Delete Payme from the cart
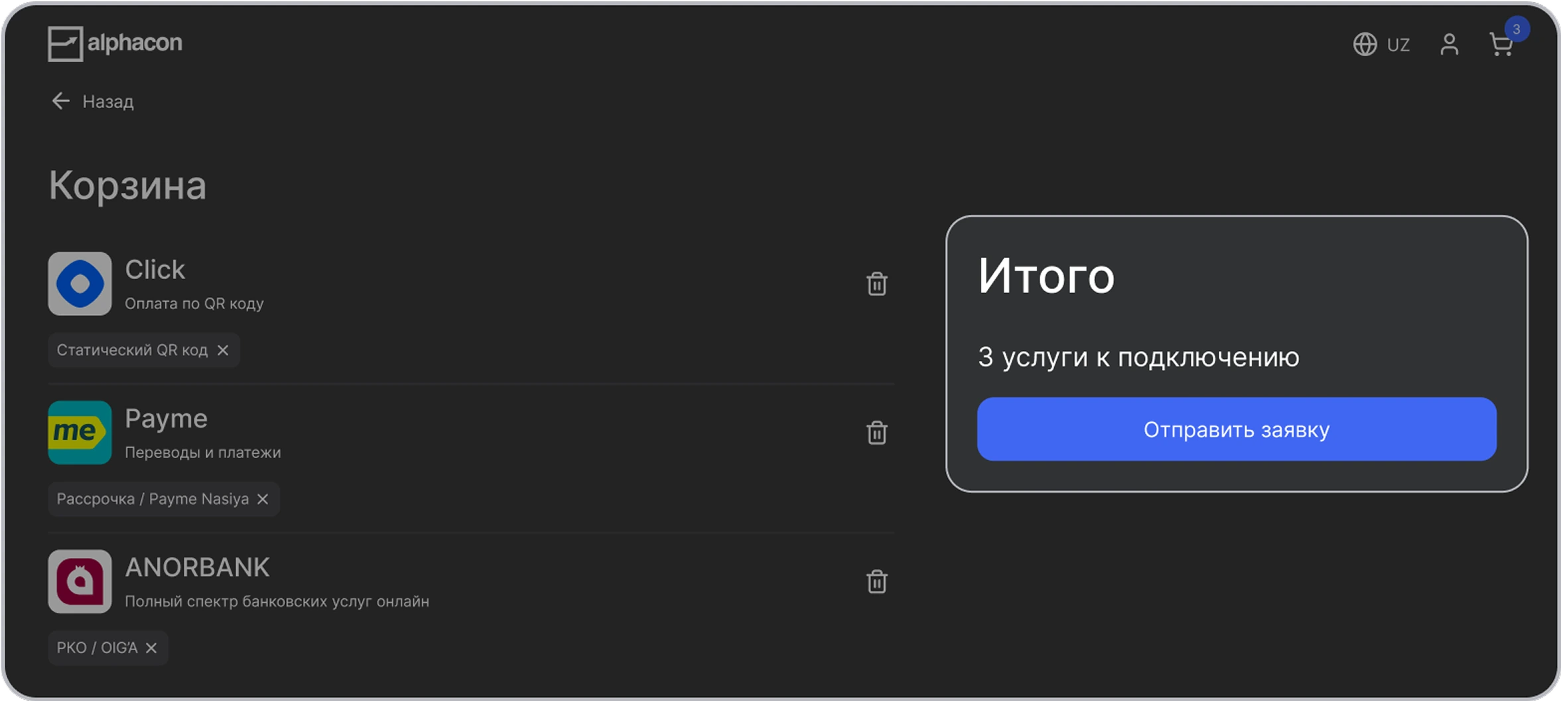The image size is (1561, 701). [x=877, y=433]
